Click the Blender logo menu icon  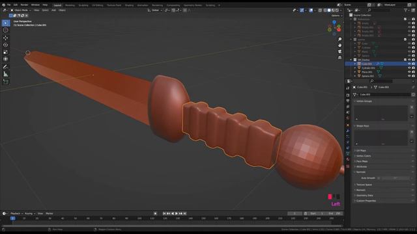(3, 5)
